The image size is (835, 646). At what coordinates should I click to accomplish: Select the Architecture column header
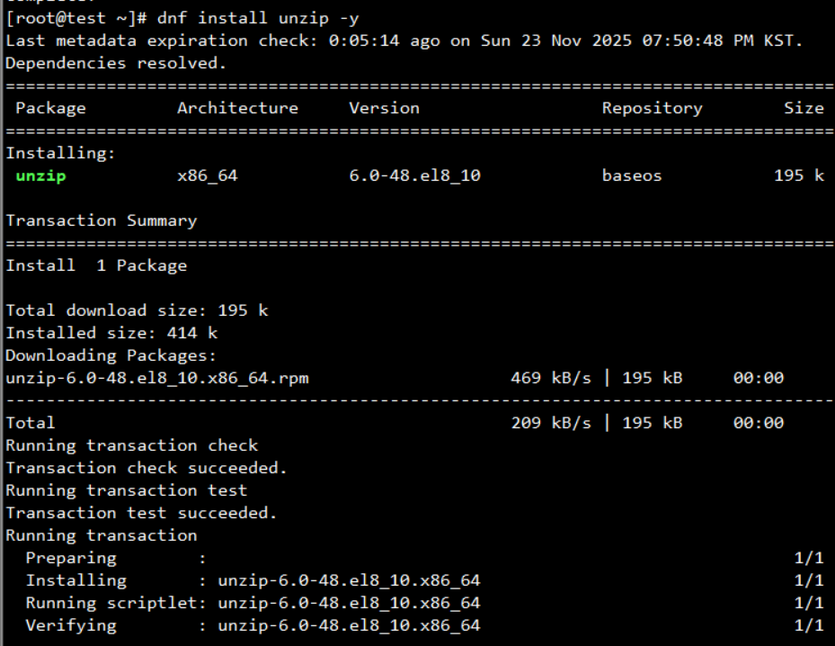click(x=237, y=108)
